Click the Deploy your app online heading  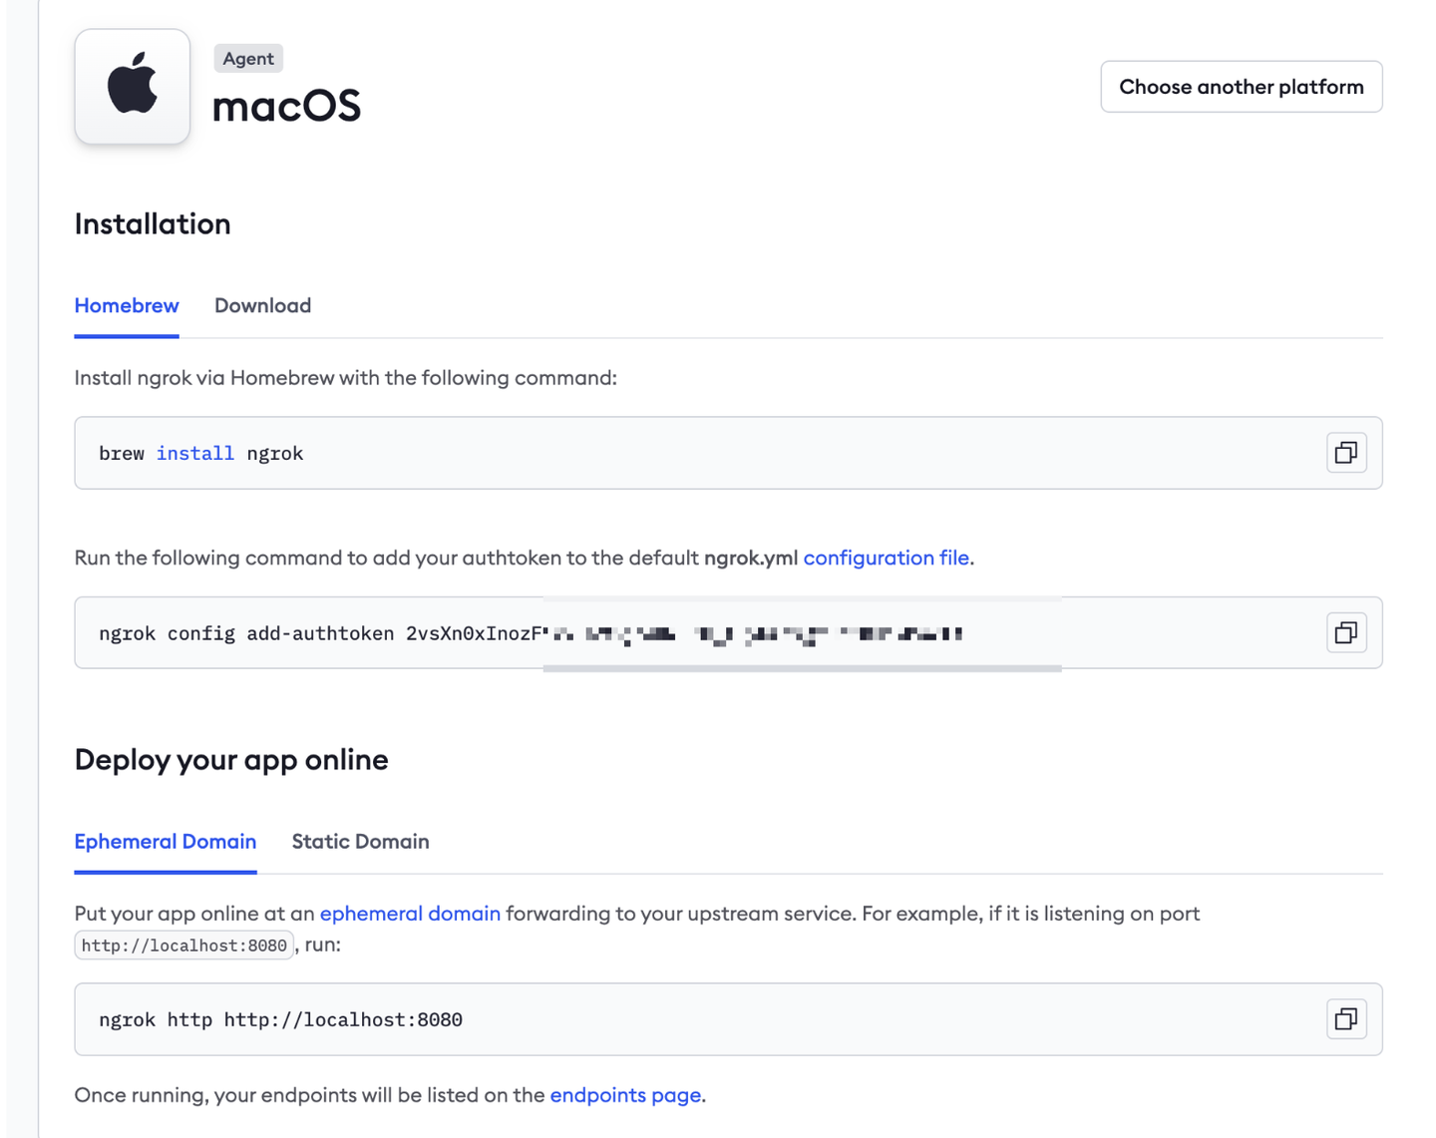tap(231, 760)
